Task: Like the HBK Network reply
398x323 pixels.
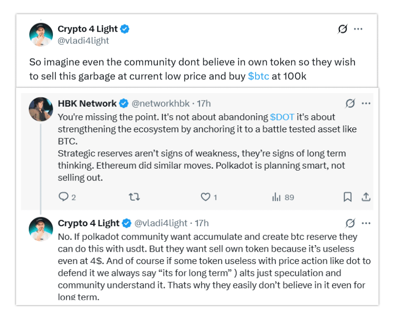Action: tap(206, 197)
